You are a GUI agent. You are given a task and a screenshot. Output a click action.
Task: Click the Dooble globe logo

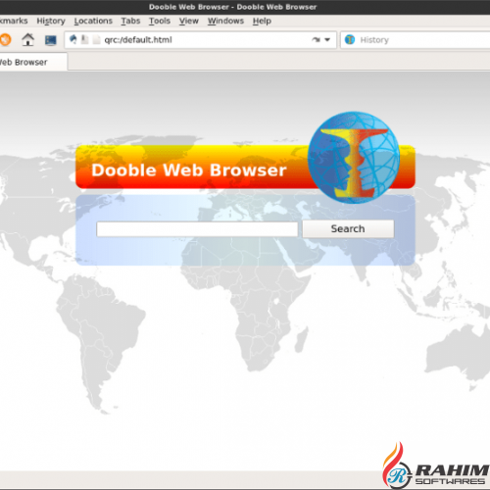354,158
